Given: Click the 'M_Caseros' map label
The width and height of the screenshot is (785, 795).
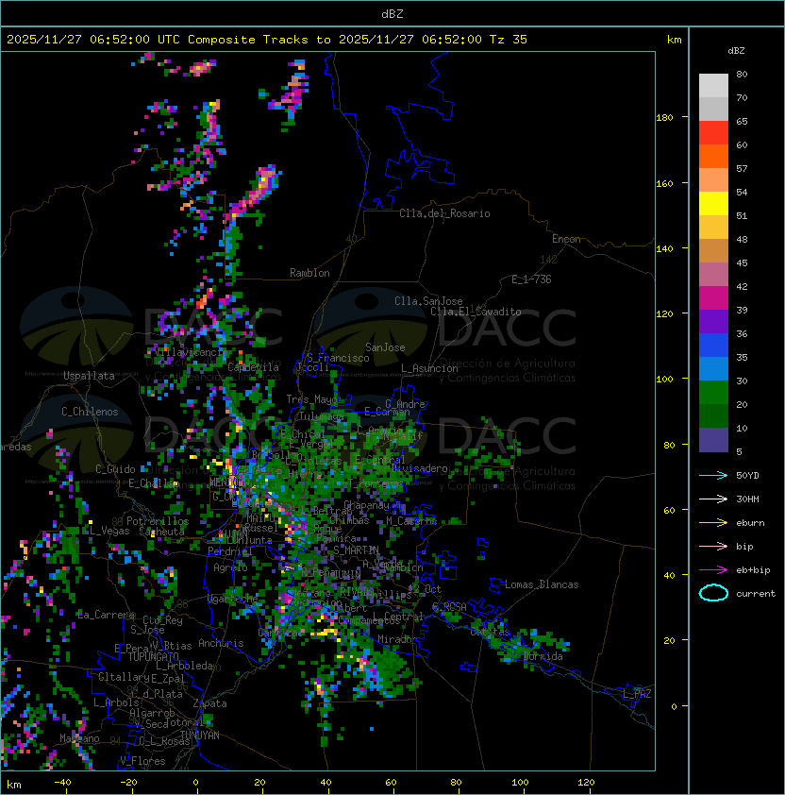Looking at the screenshot, I should click(411, 520).
